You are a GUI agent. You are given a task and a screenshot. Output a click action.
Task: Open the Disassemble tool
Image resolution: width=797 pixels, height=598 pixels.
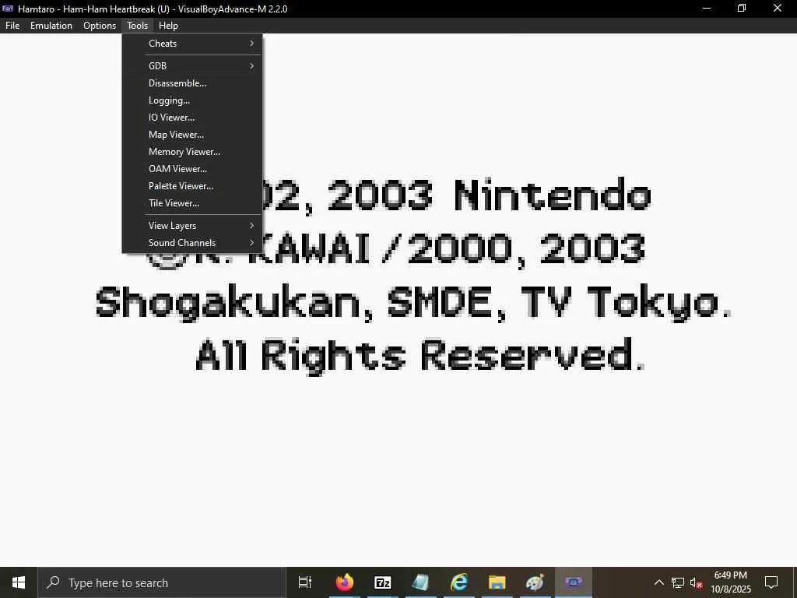192,83
